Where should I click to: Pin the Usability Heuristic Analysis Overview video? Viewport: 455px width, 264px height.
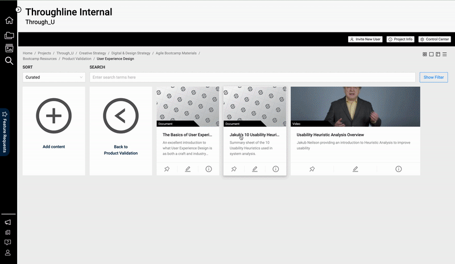[x=312, y=169]
